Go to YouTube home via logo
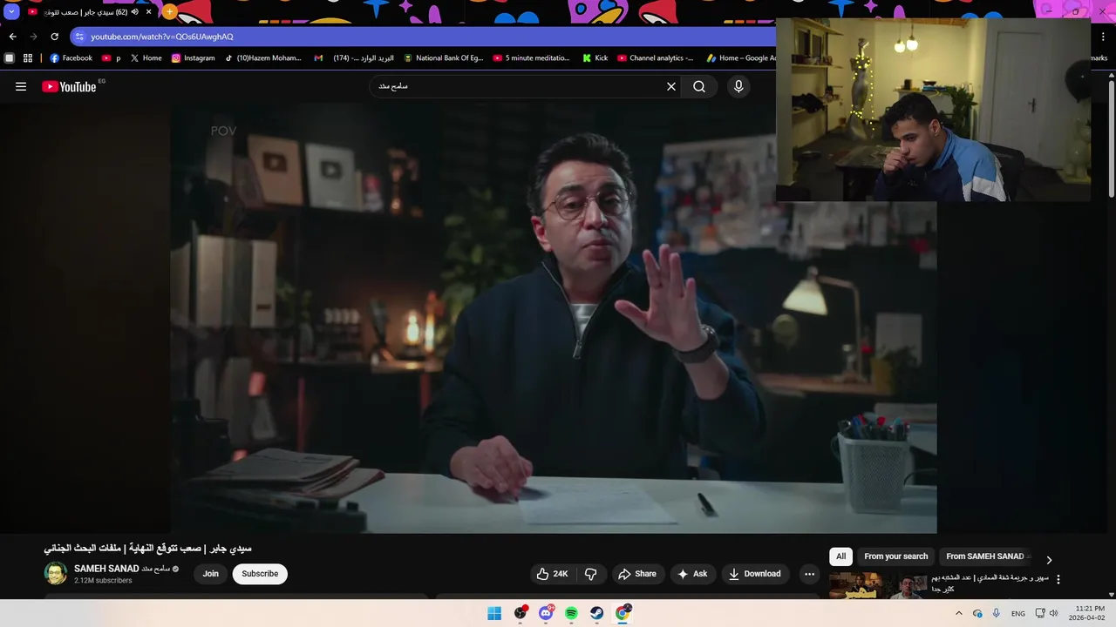Viewport: 1116px width, 627px height. pos(69,86)
